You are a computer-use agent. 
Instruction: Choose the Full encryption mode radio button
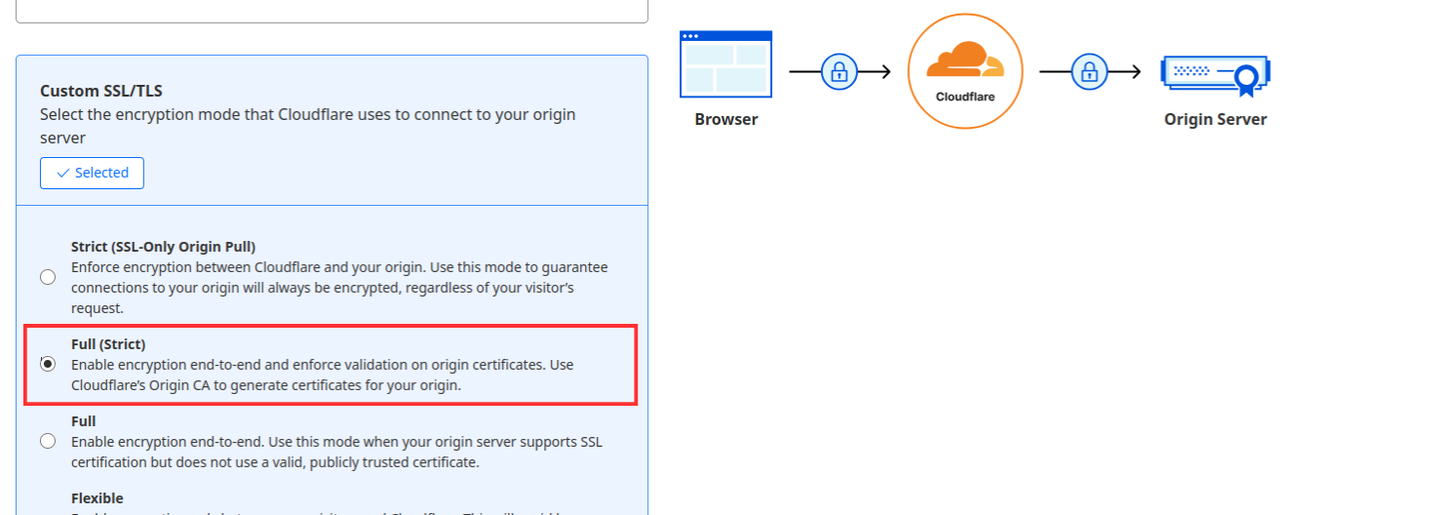click(48, 441)
